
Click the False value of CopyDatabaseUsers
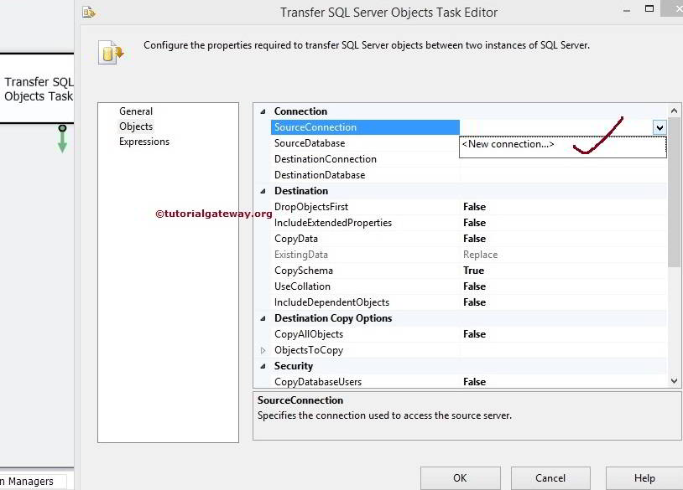(x=474, y=382)
